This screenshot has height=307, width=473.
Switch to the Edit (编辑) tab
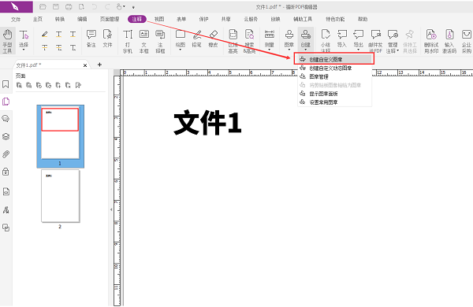(82, 19)
